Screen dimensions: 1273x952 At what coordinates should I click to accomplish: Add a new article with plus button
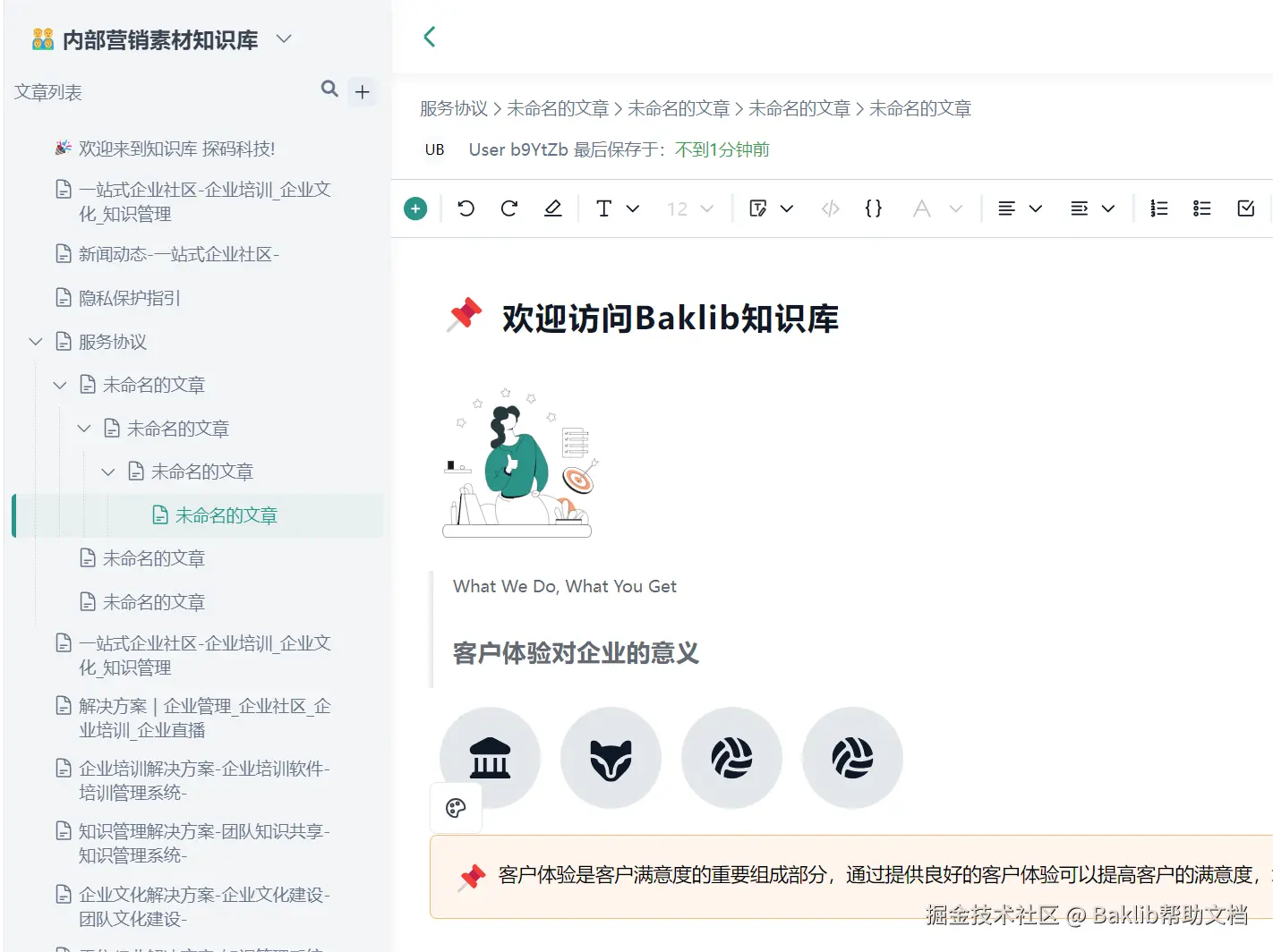click(363, 91)
